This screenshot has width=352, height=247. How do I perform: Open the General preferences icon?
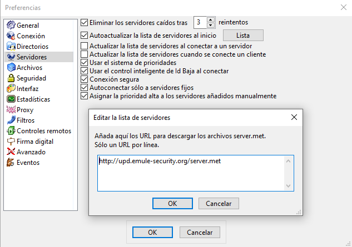[x=11, y=25]
